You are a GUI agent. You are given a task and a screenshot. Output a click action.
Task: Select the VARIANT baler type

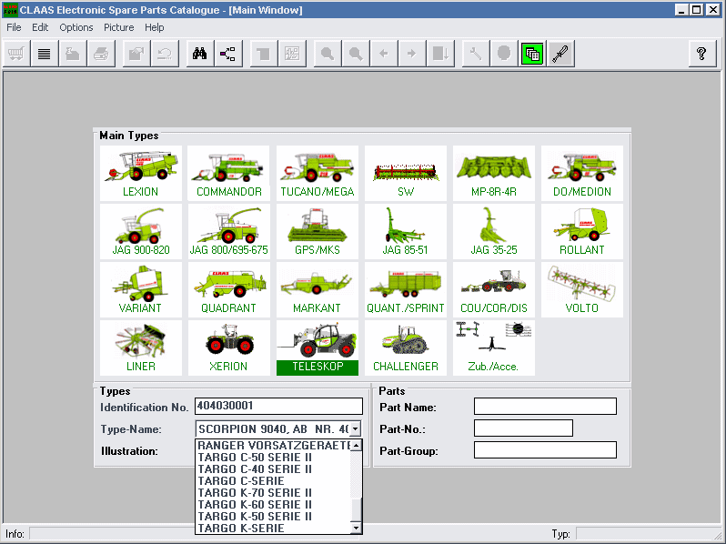point(141,290)
